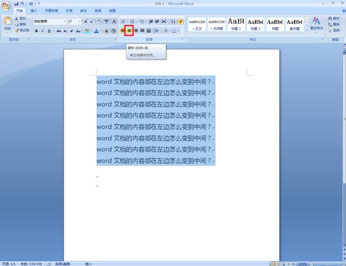346x266 pixels.
Task: Open the Font group dialog launcher
Action: click(x=115, y=39)
